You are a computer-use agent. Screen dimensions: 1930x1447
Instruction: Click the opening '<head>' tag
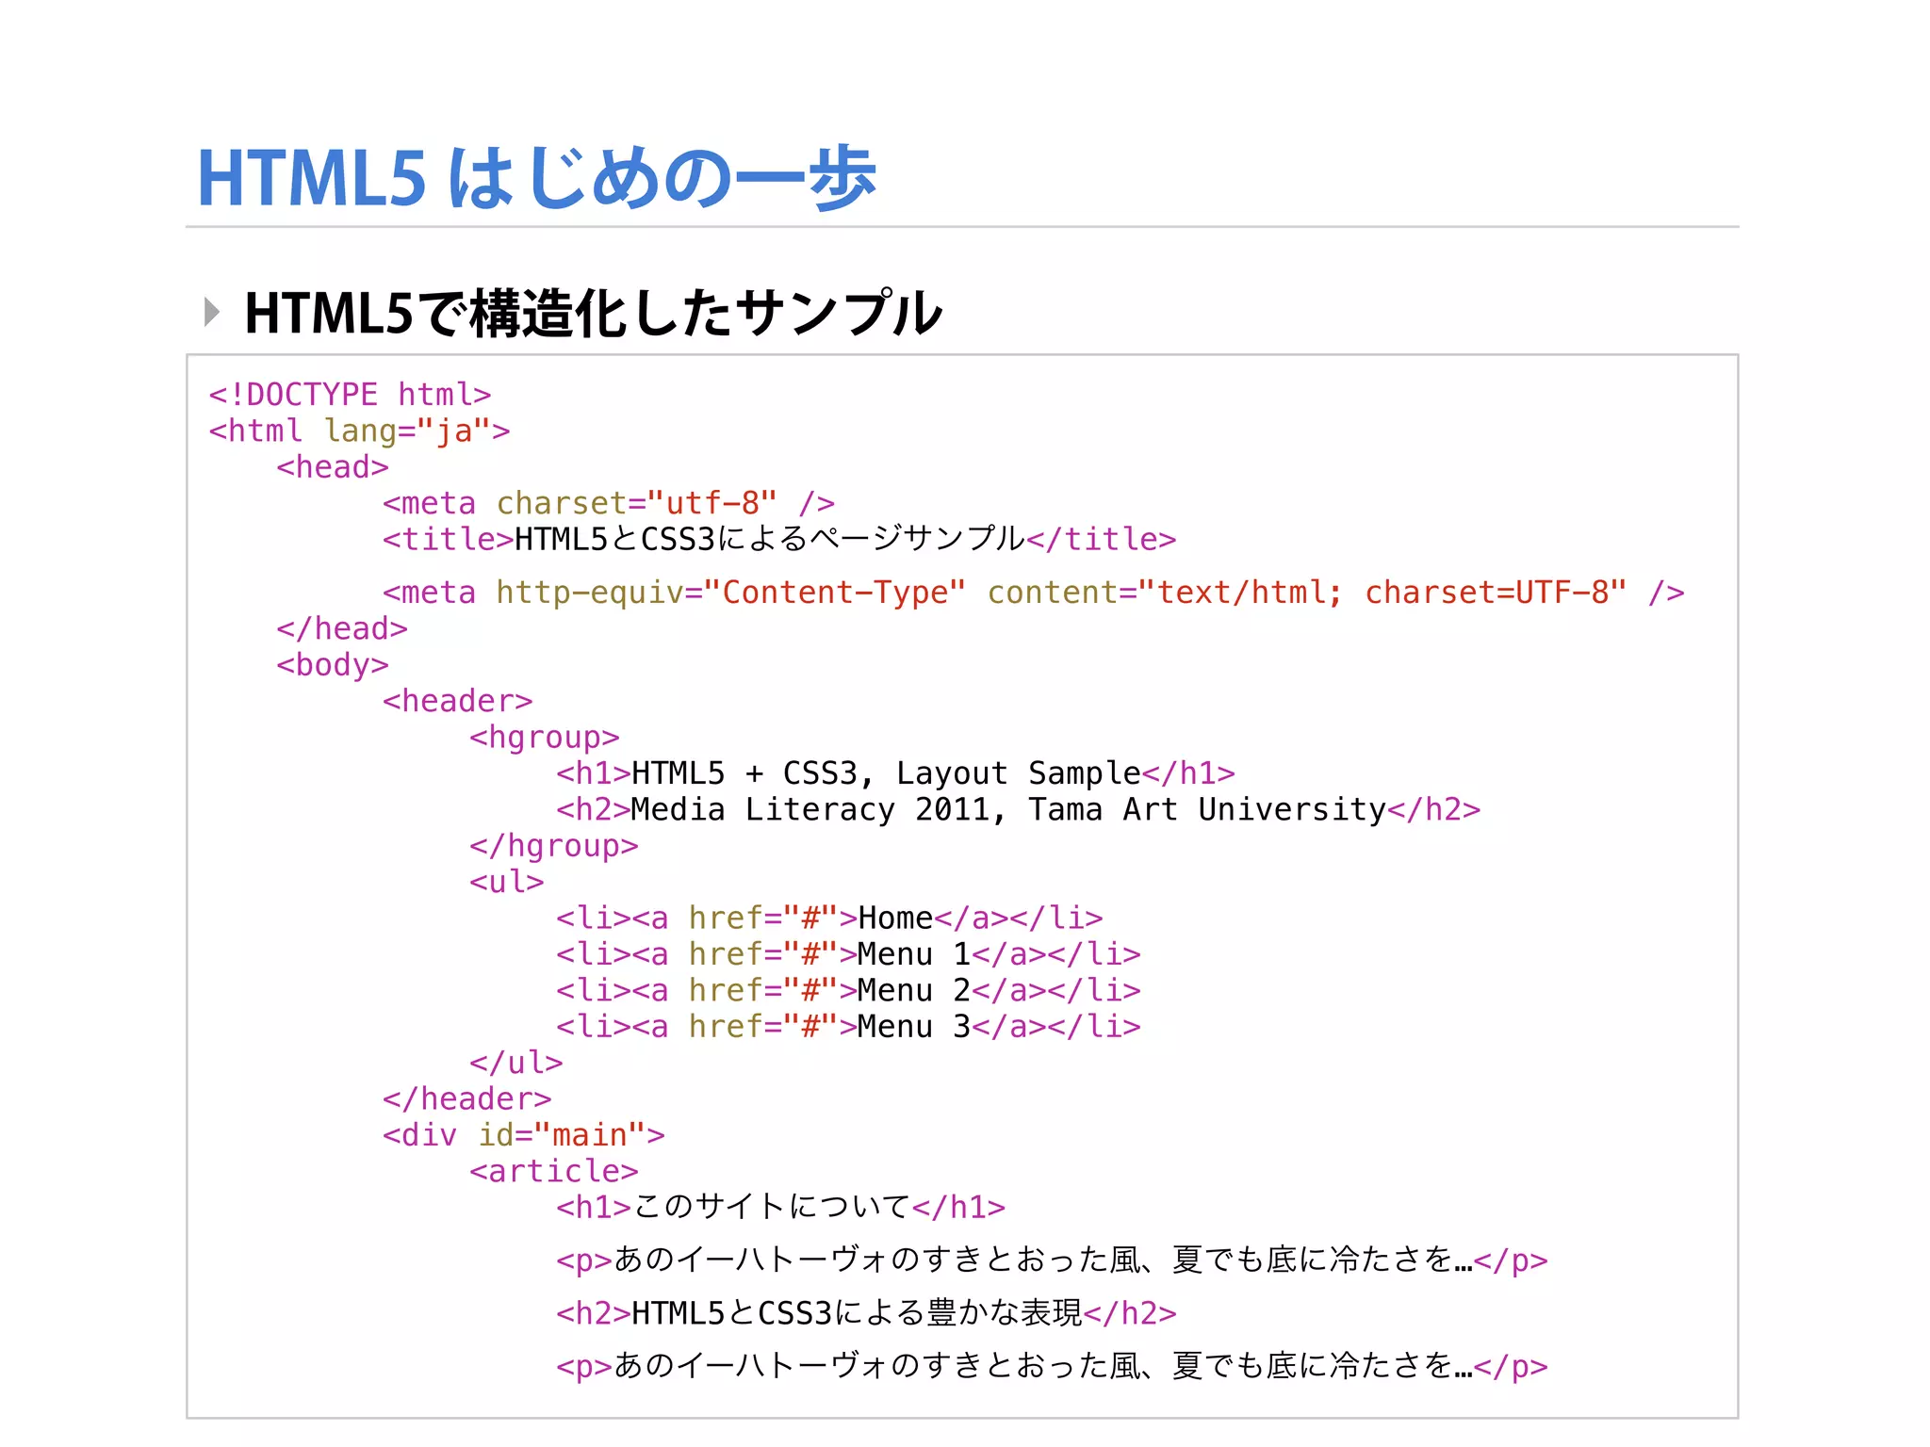333,466
